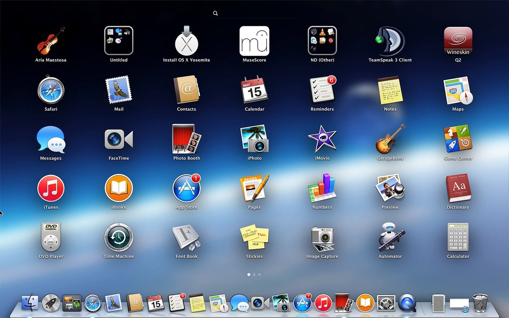Viewport: 509px width, 318px height.
Task: Open Mail in the Launchpad grid
Action: [119, 90]
